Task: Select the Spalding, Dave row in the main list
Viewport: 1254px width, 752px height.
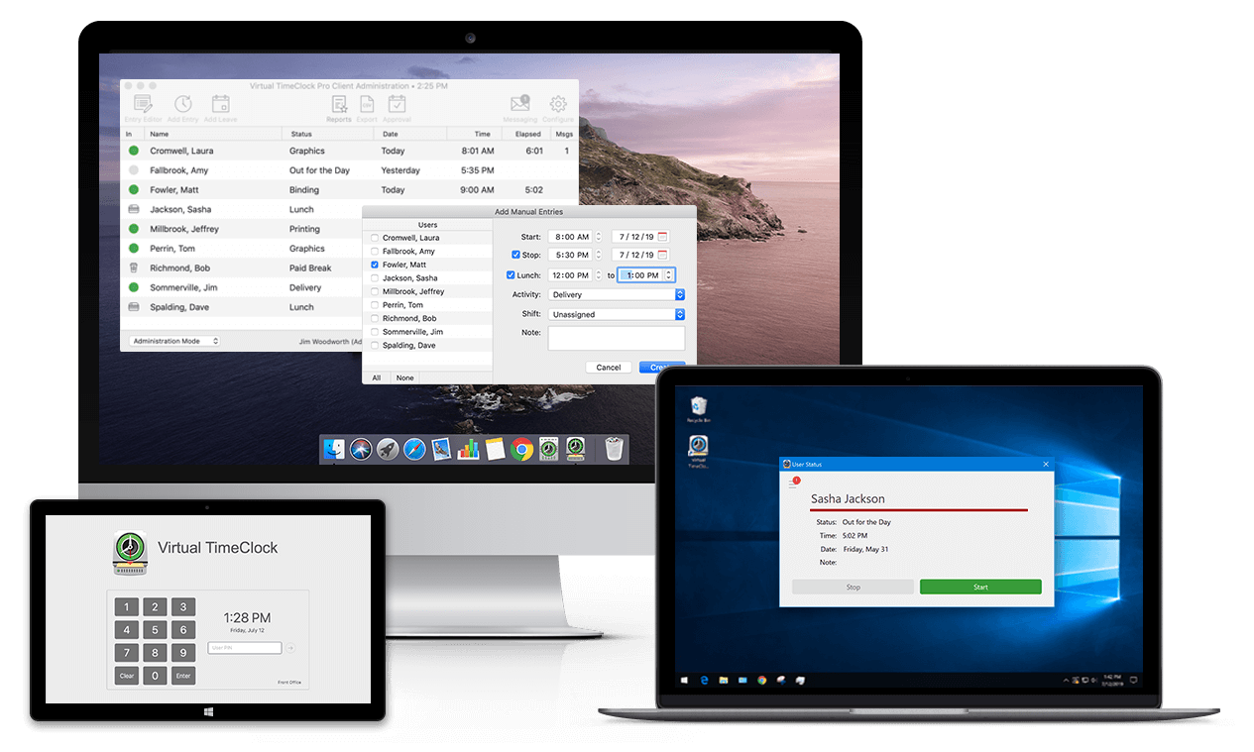Action: 241,307
